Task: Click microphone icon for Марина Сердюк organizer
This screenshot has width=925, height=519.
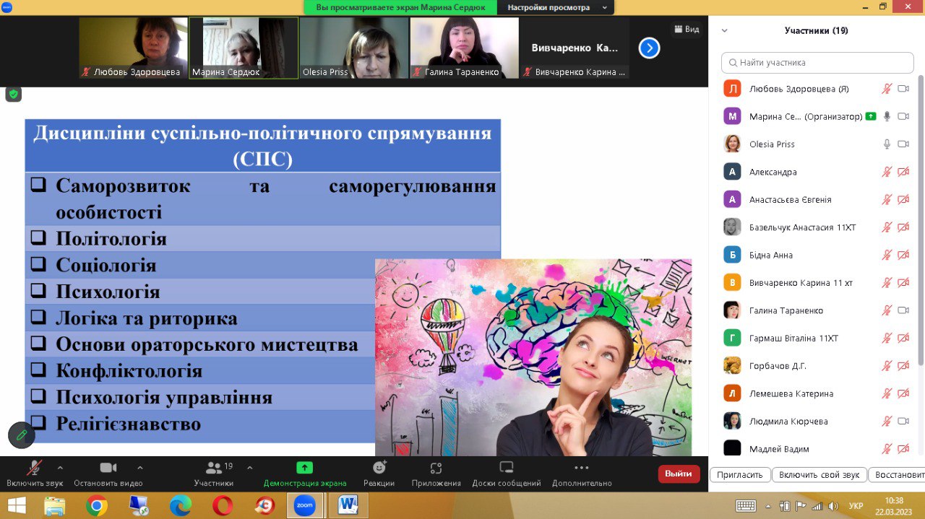Action: coord(887,116)
